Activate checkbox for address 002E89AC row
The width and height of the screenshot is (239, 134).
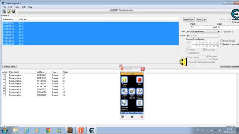4,76
